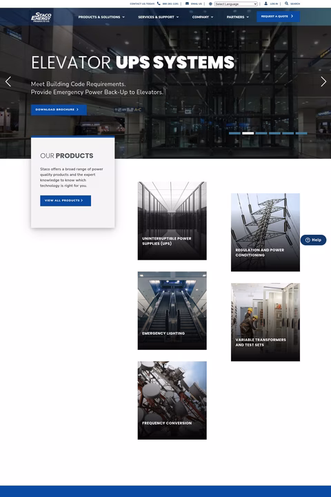Select the third carousel slide indicator
This screenshot has width=331, height=497.
point(261,133)
